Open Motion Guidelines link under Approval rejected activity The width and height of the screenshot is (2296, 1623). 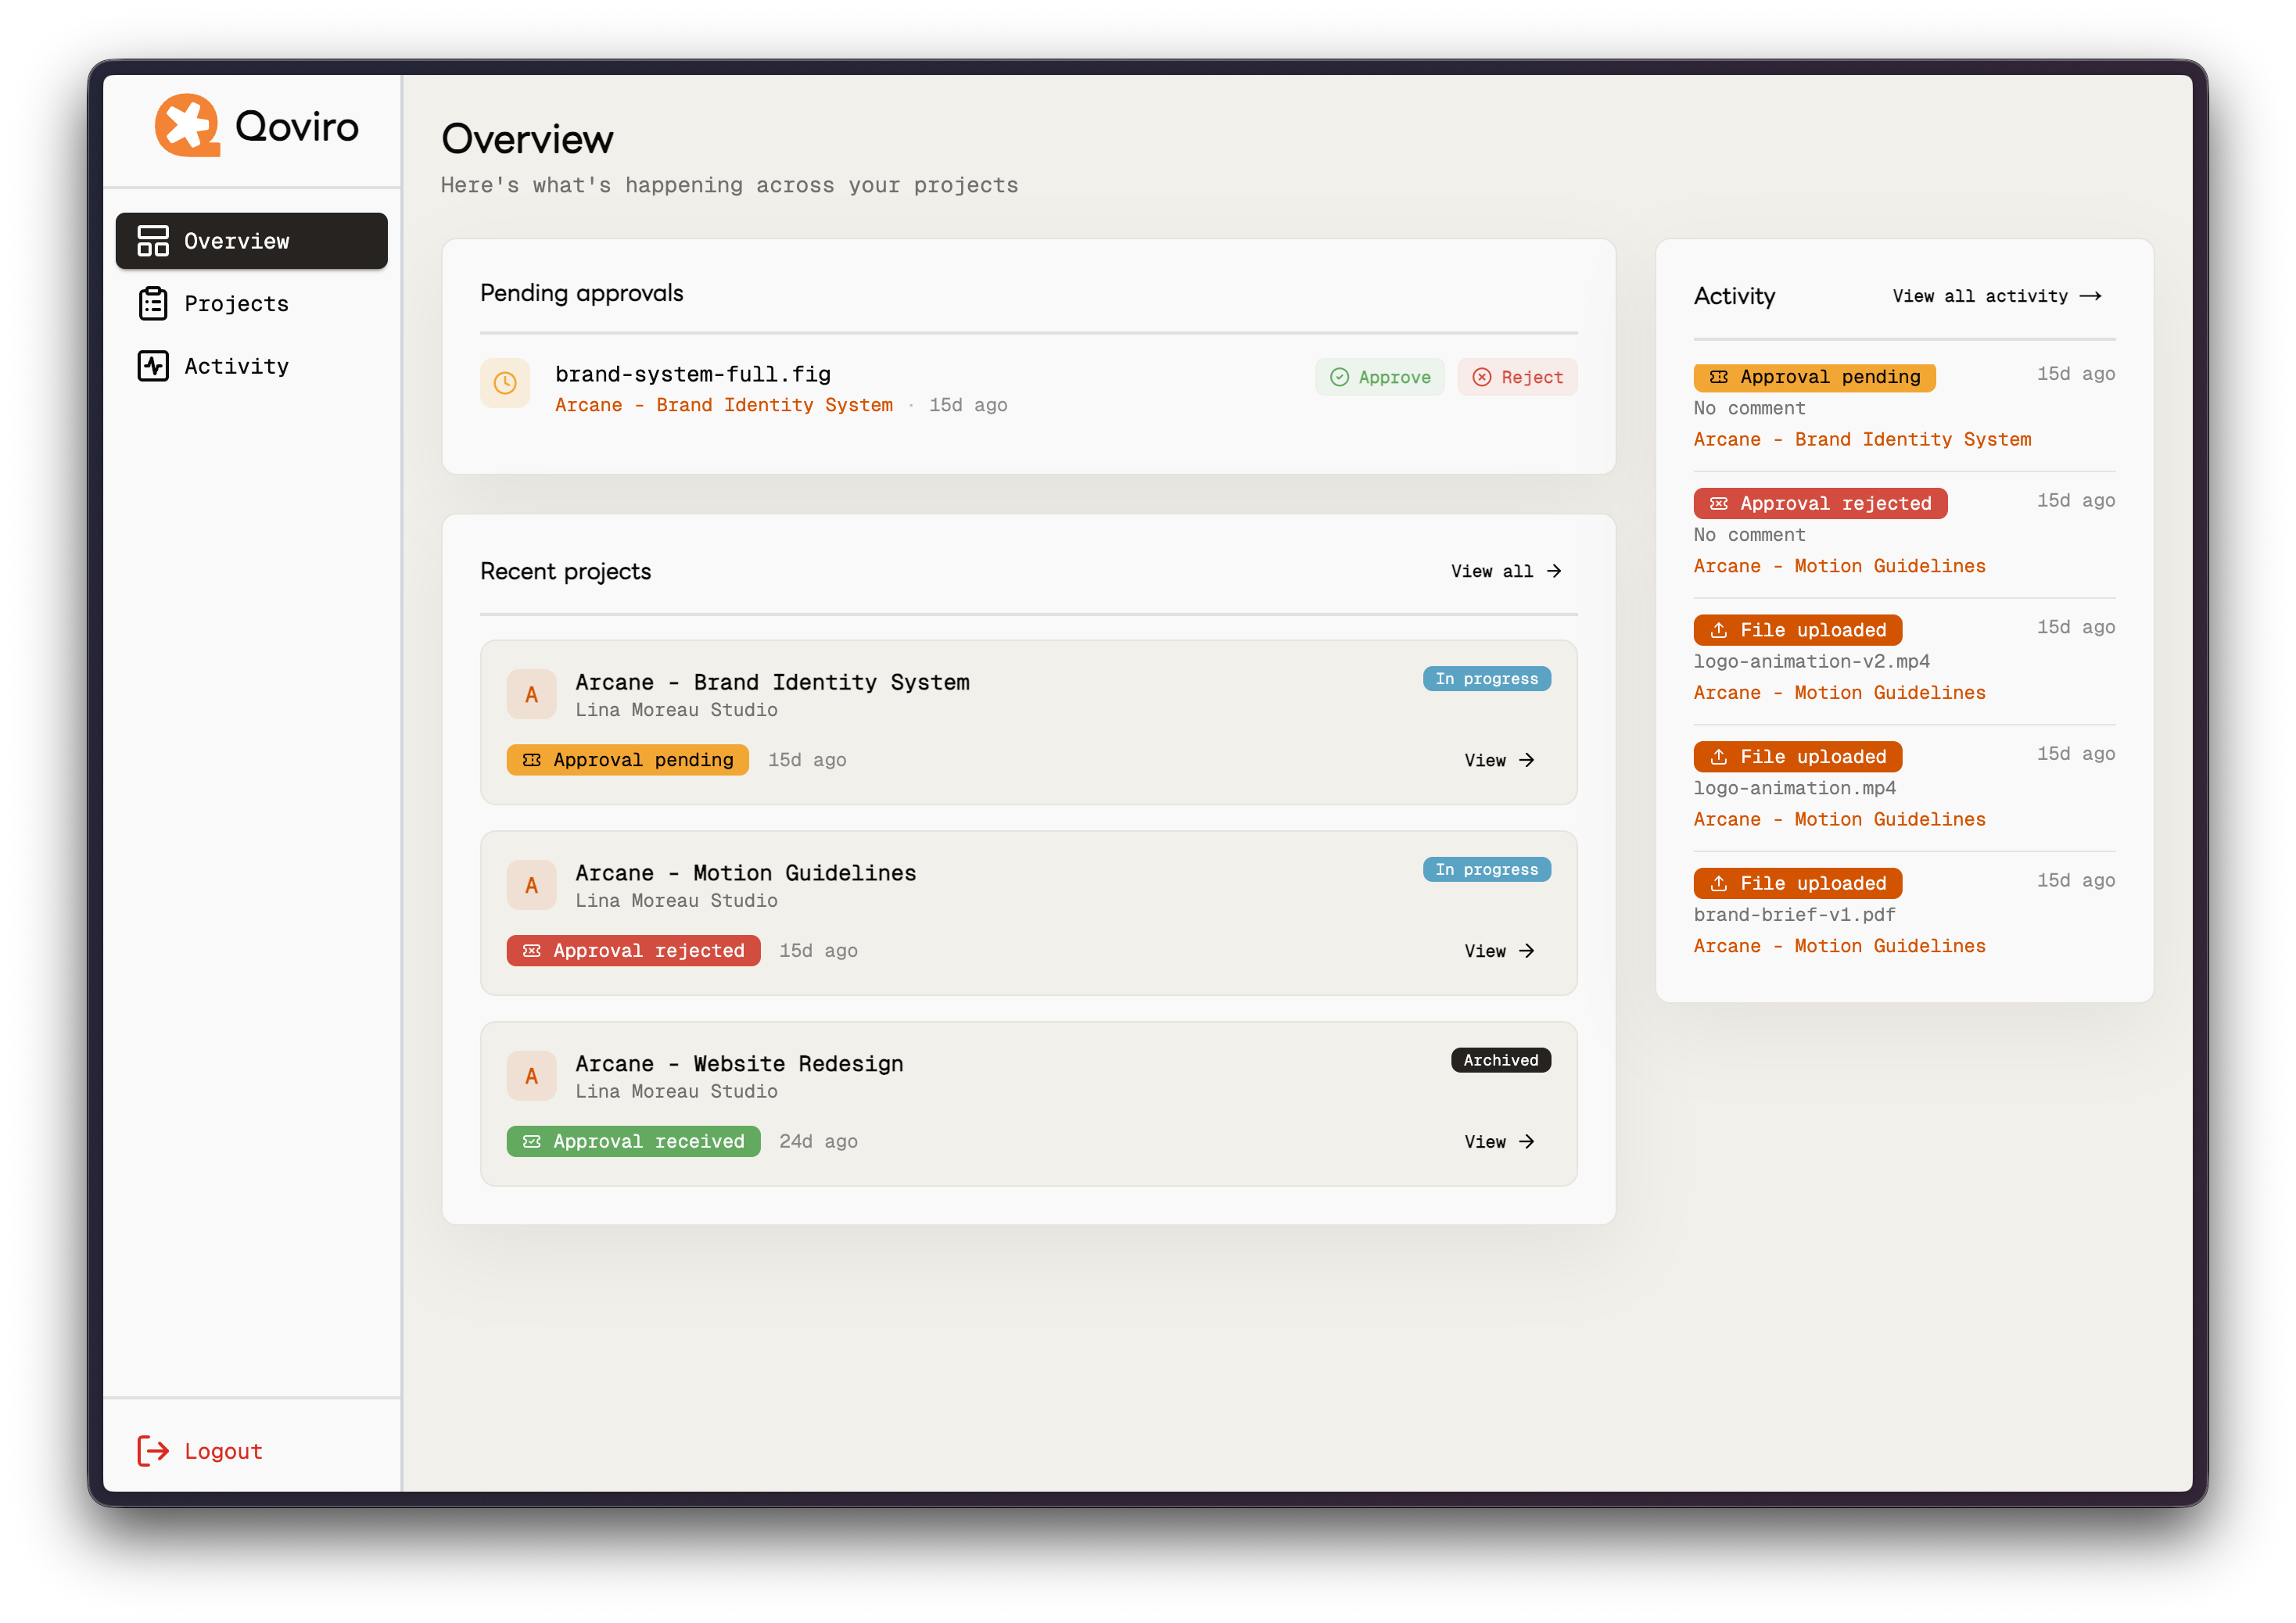1840,566
